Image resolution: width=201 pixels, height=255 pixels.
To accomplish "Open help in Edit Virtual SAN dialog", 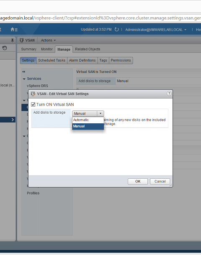I will pos(169,94).
